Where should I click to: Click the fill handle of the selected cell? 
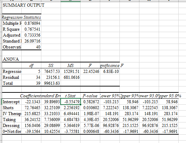(81, 105)
